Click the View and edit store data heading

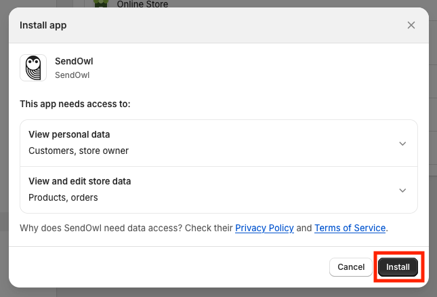(80, 181)
